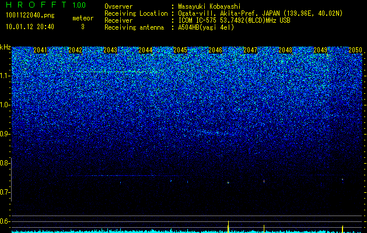
Task: Click the Receiving antenna label
Action: [134, 27]
